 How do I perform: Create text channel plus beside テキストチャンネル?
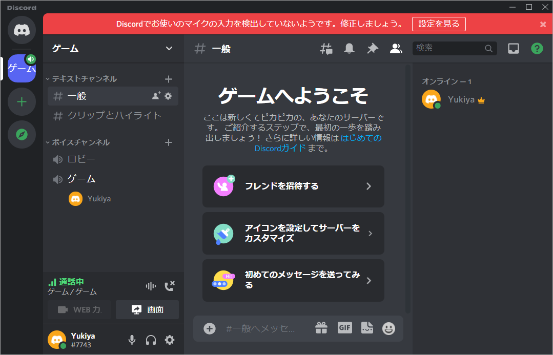(169, 79)
